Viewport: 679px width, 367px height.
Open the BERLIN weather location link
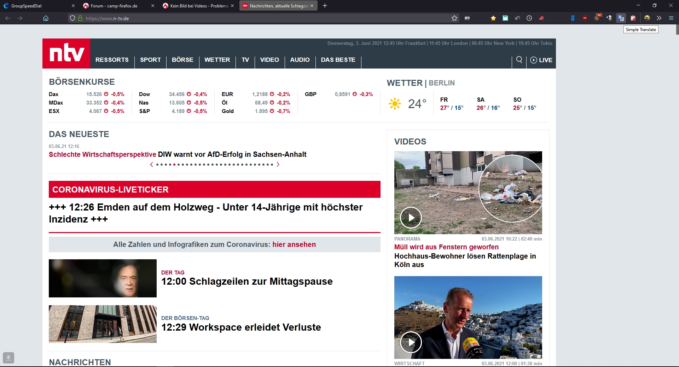tap(442, 83)
